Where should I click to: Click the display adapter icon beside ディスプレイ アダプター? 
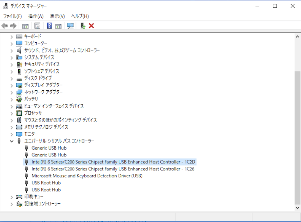point(19,85)
